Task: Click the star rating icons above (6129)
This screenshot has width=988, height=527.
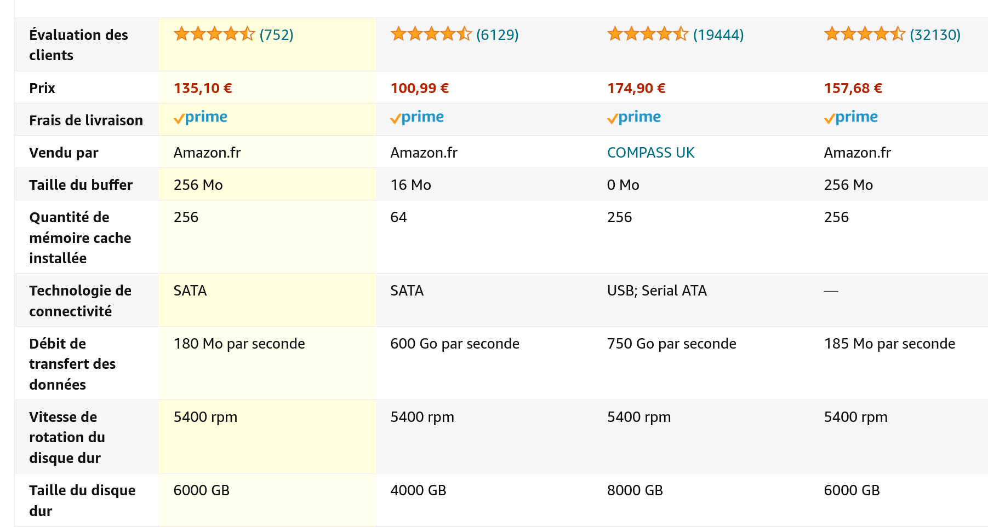Action: (x=431, y=34)
